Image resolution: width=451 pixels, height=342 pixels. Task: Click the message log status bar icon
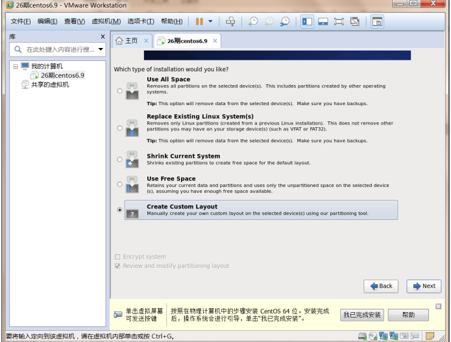pos(430,336)
